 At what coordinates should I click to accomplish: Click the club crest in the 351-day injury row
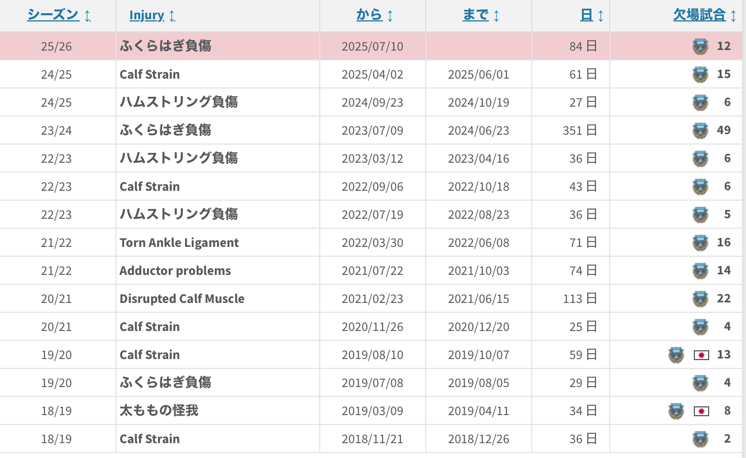(700, 130)
